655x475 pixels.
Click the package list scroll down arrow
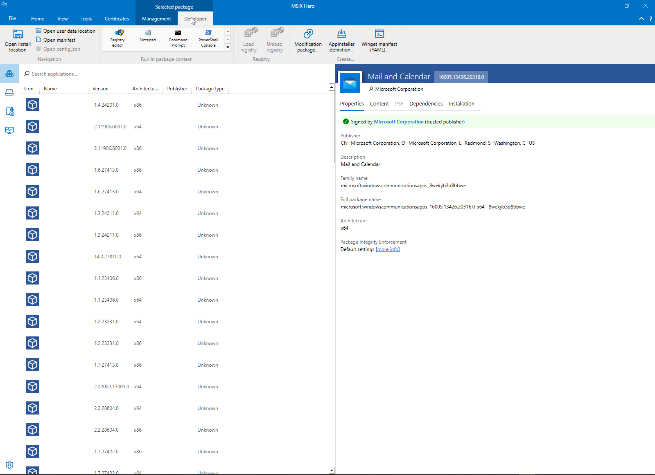point(332,470)
